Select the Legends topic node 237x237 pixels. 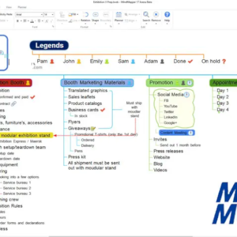click(x=49, y=46)
